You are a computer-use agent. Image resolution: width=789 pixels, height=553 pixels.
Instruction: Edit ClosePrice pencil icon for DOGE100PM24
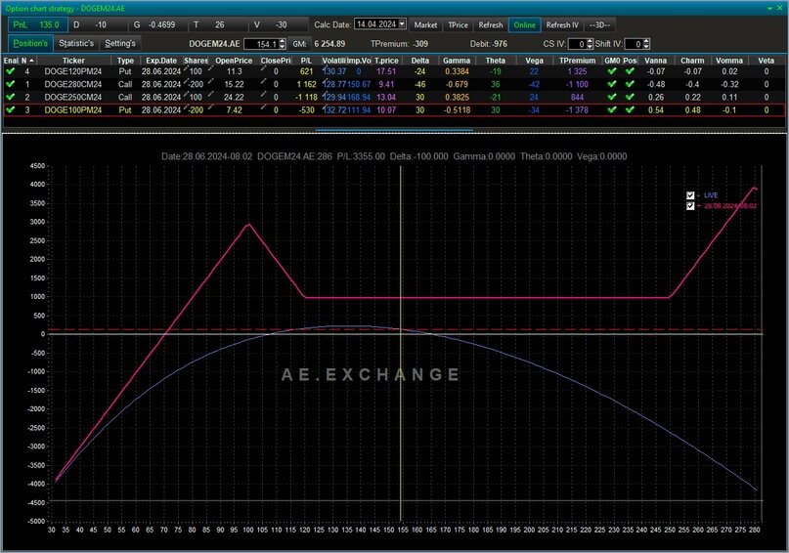click(263, 106)
